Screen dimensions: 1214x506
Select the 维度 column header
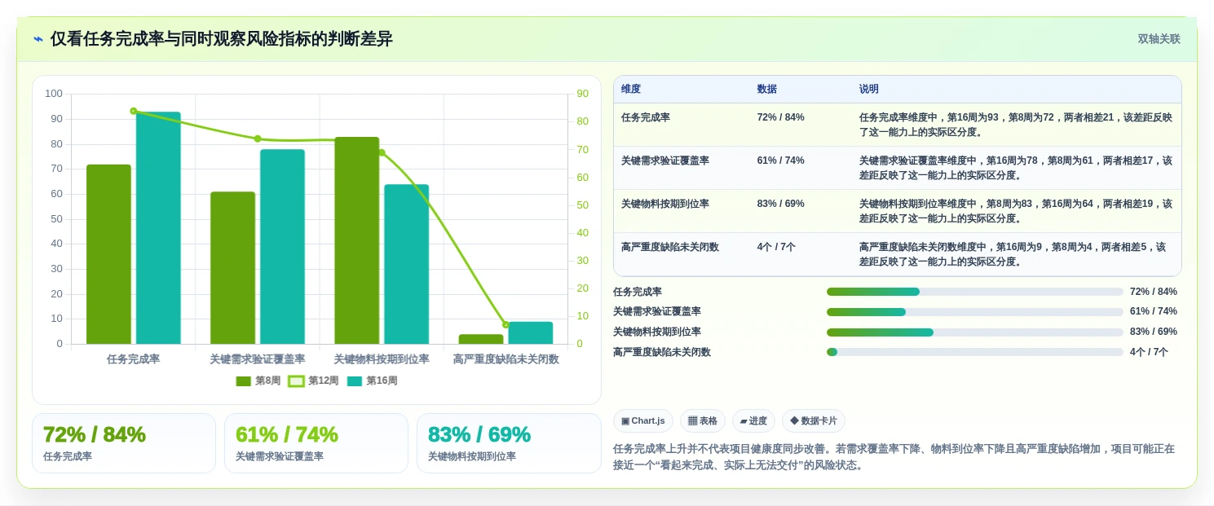coord(631,89)
